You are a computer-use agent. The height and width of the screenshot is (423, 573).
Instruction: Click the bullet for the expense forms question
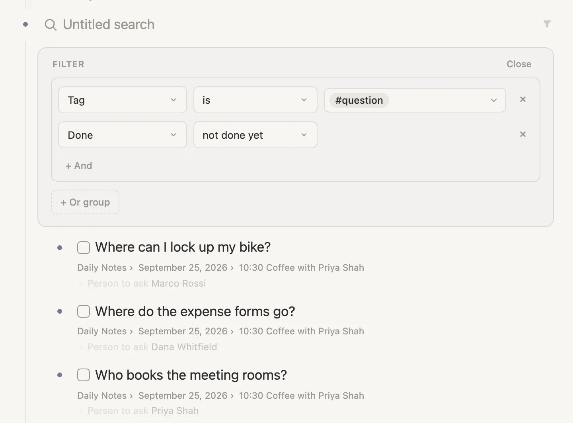pos(60,311)
